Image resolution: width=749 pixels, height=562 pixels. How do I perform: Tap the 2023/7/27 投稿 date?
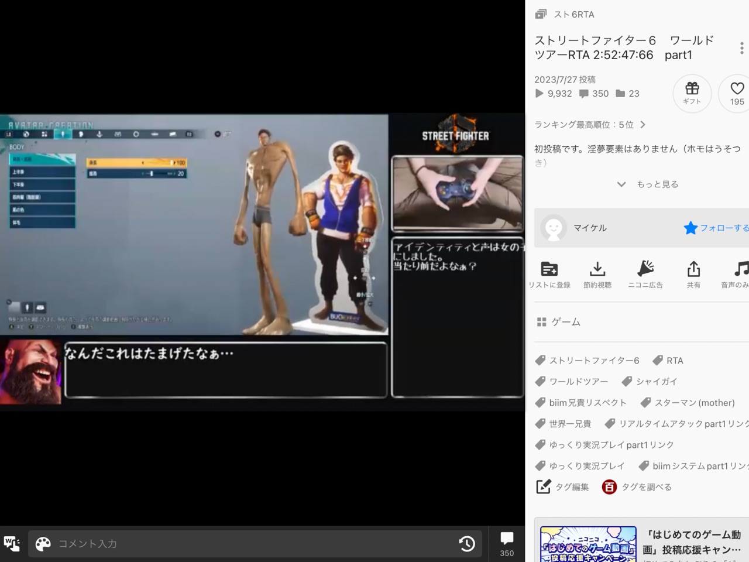tap(565, 80)
